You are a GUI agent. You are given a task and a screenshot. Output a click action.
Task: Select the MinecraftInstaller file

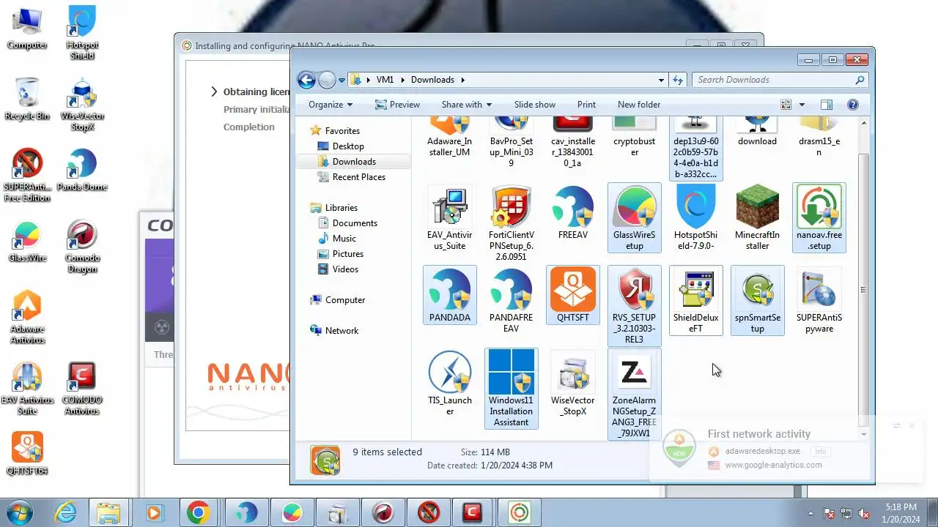pyautogui.click(x=758, y=217)
